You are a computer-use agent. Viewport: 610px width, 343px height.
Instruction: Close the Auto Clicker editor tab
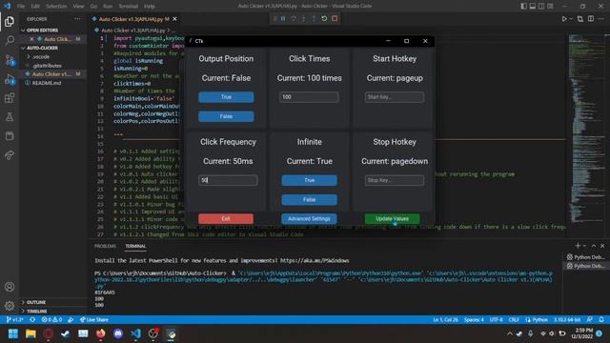coord(174,19)
